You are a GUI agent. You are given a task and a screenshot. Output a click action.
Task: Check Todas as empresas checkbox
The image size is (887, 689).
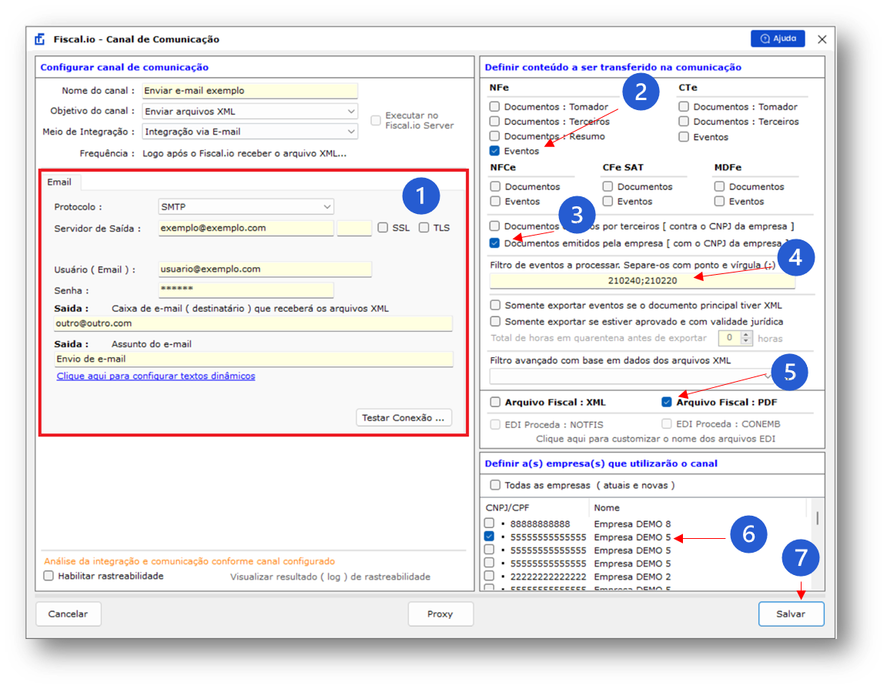(496, 485)
